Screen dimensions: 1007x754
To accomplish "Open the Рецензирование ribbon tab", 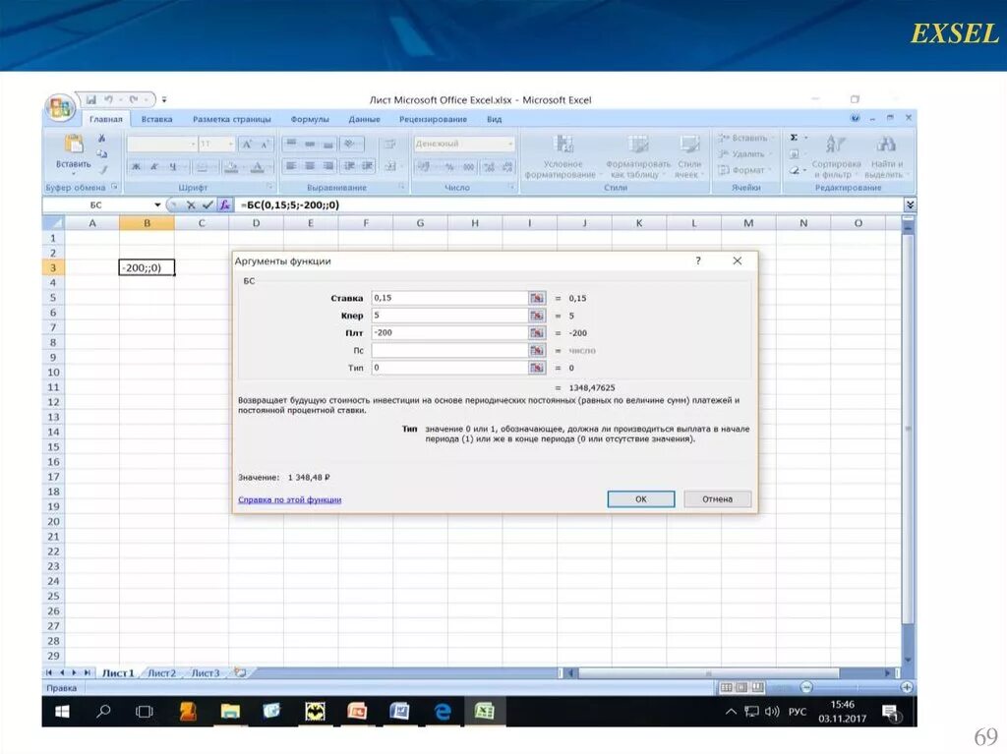I will pyautogui.click(x=433, y=119).
